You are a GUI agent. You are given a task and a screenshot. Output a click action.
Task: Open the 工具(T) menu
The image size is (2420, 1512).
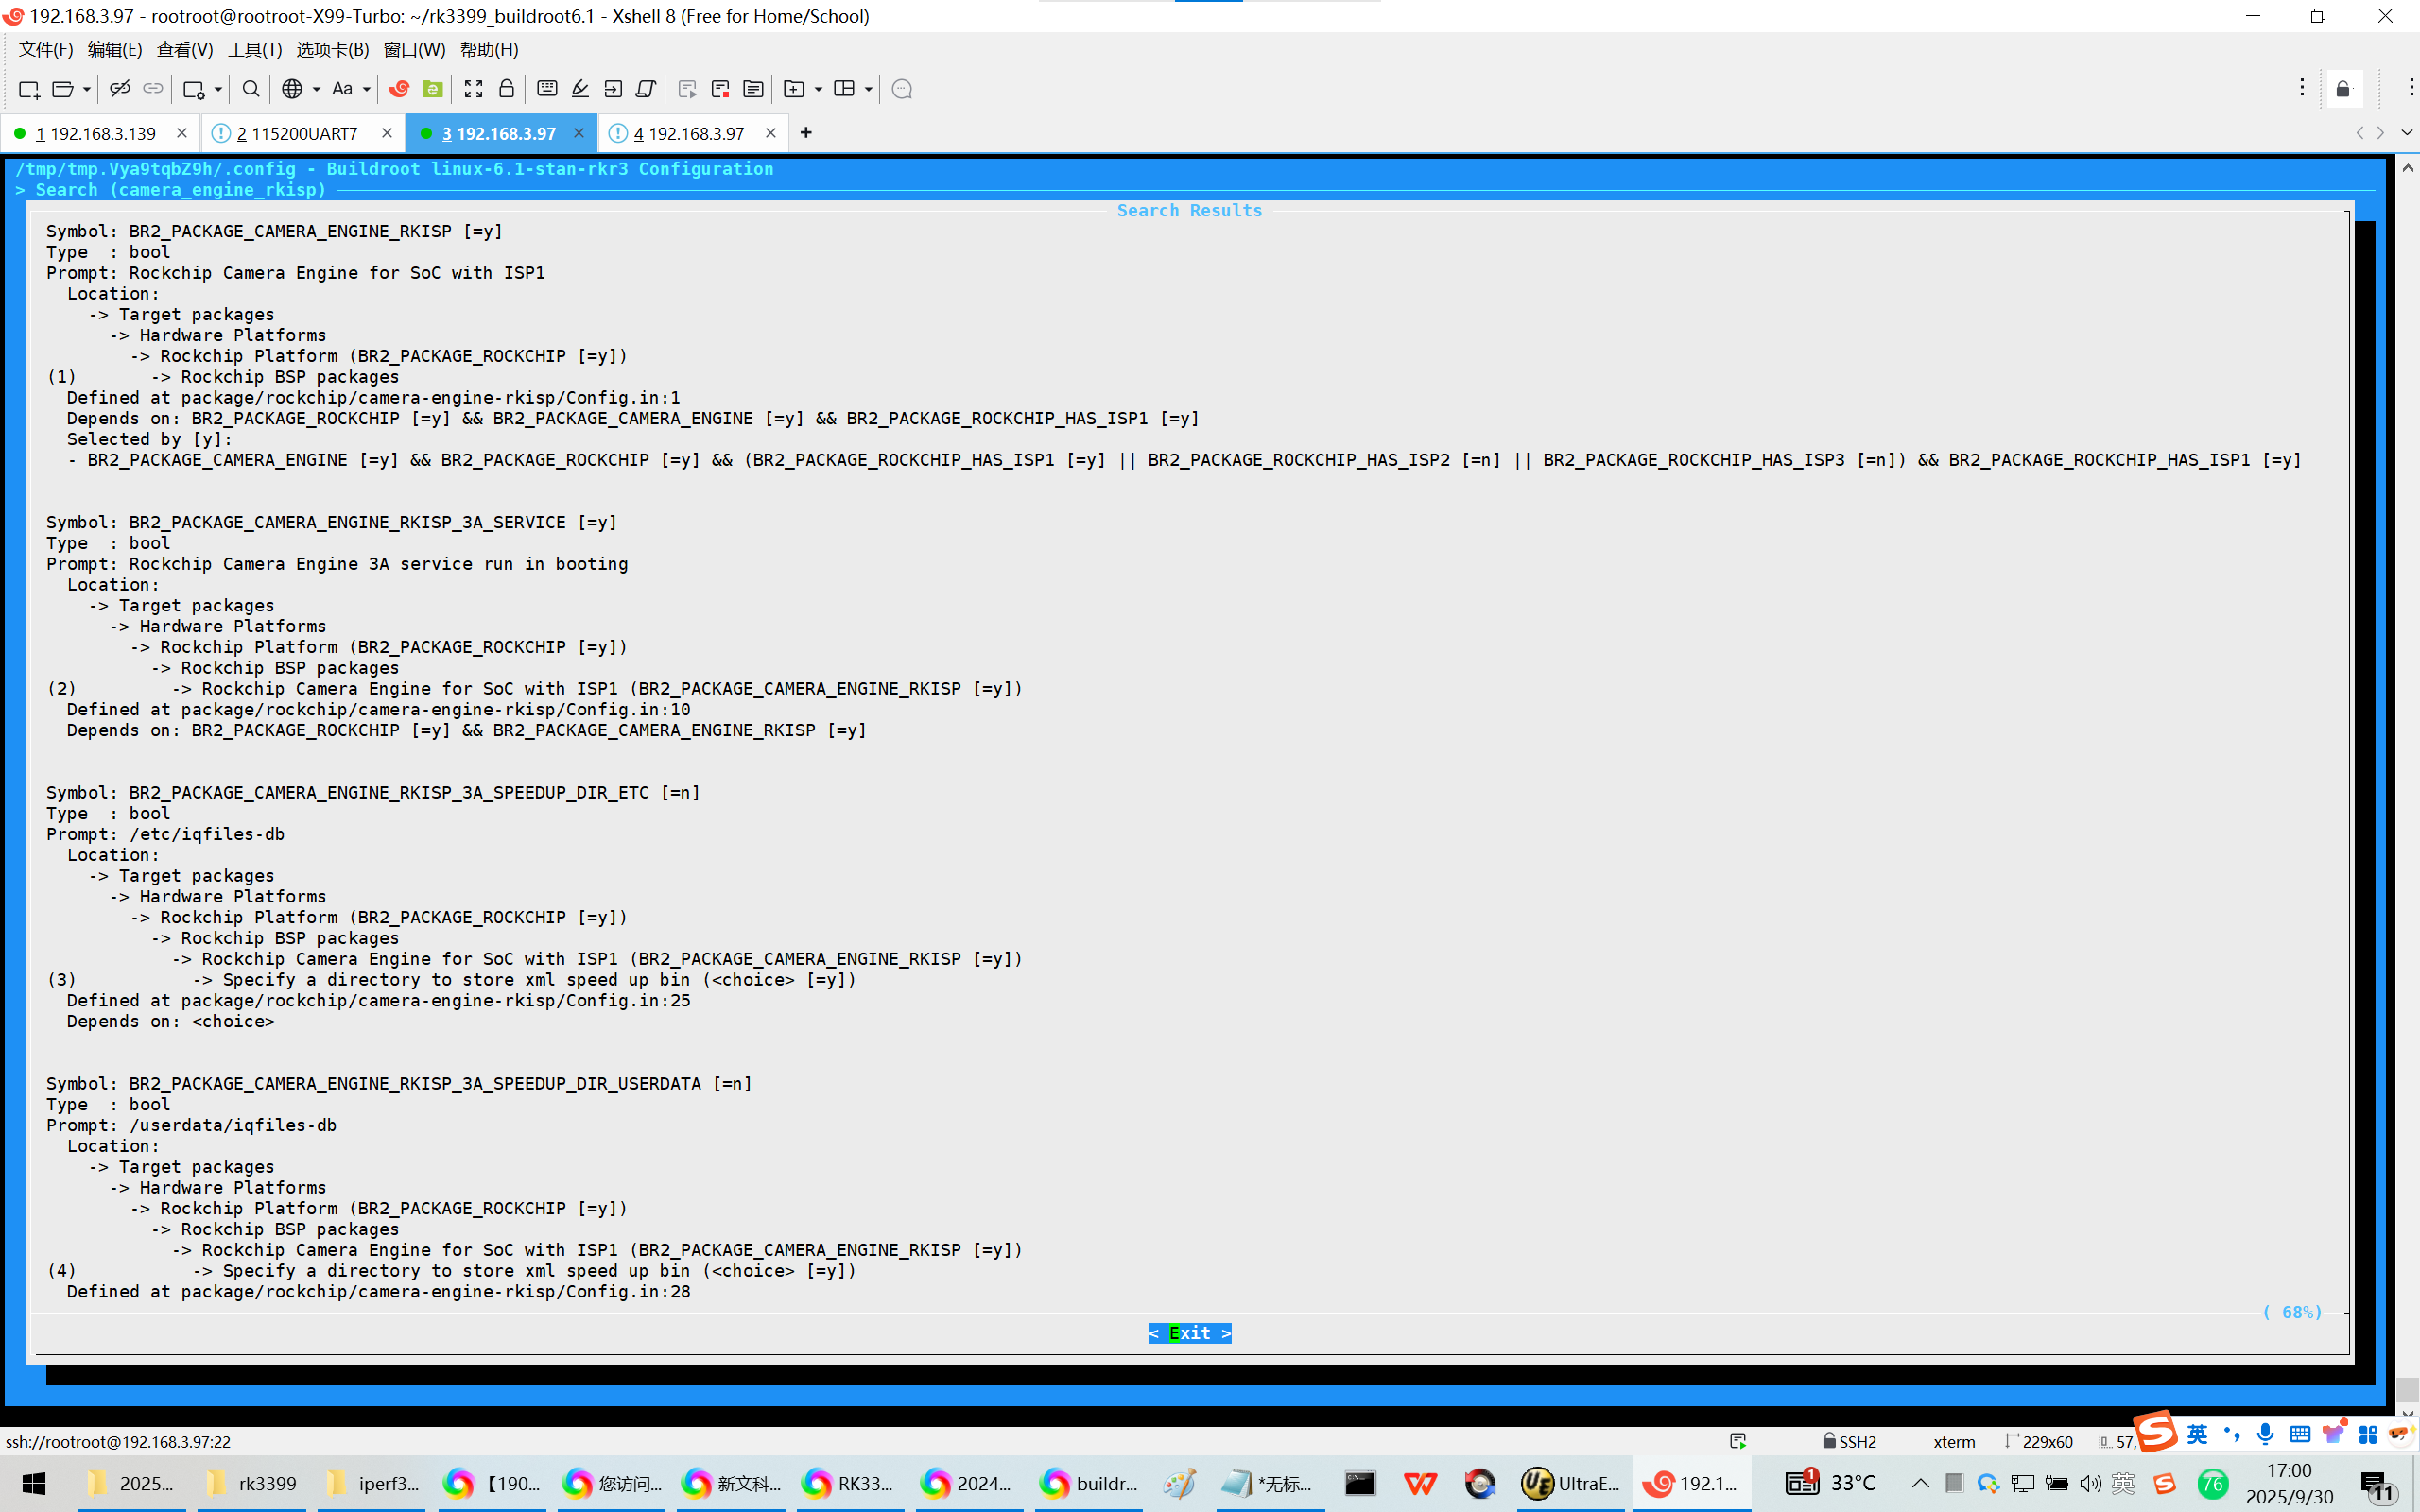click(254, 49)
